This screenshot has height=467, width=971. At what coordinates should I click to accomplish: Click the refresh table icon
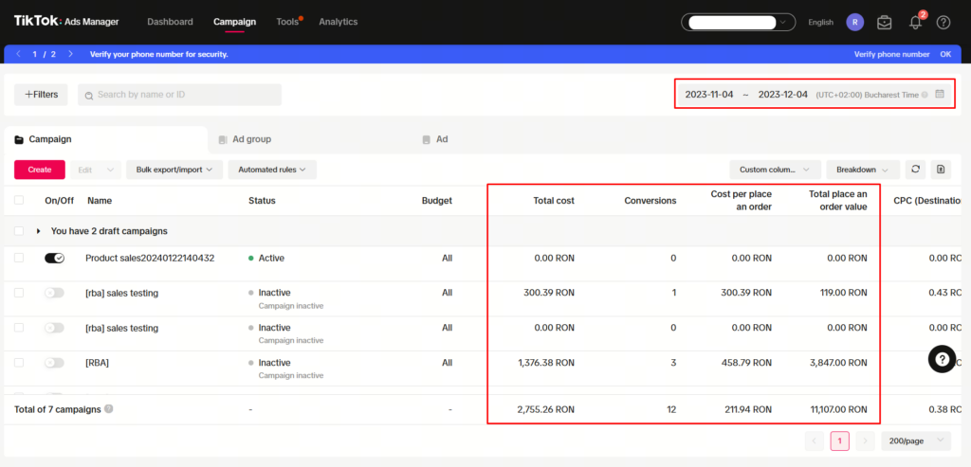[x=915, y=170]
